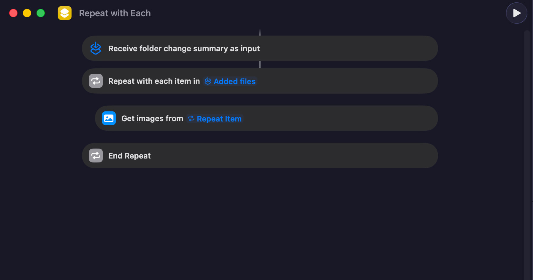Click the connector line above the input action
The image size is (533, 280).
pos(260,31)
